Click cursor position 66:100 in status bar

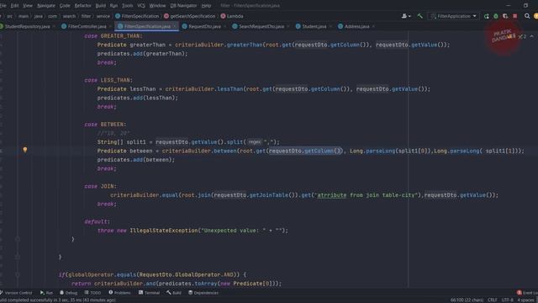467,300
